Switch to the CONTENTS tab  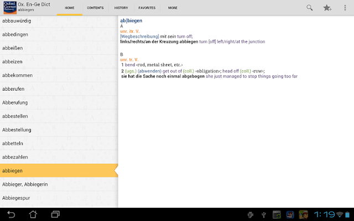point(95,8)
